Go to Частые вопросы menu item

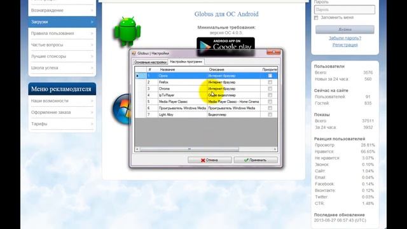pyautogui.click(x=62, y=45)
